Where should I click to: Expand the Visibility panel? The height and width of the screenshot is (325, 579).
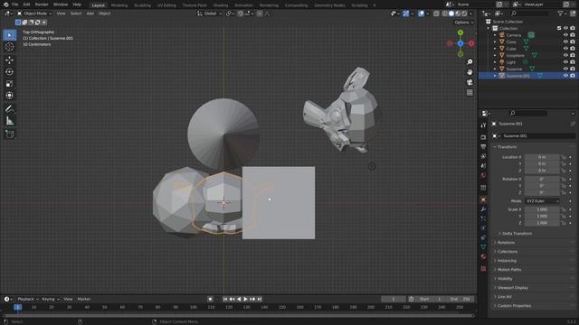(x=503, y=279)
